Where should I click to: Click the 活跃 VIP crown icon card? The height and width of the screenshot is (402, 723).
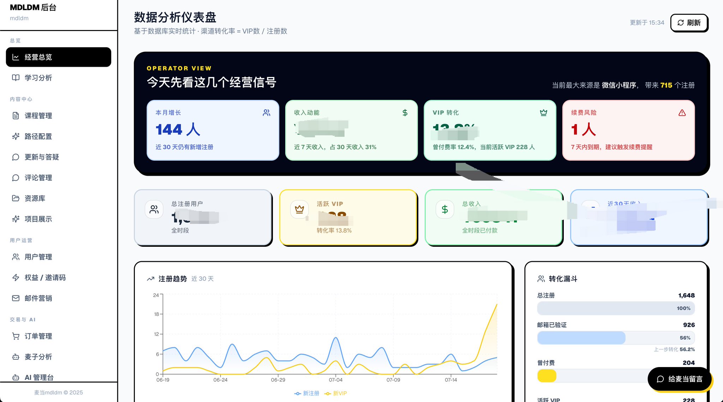click(x=348, y=217)
